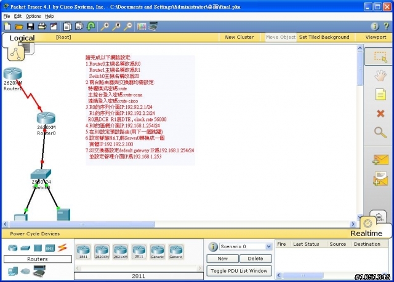394x282 pixels.
Task: Zoom out with the minus magnifier icon
Action: 128,26
